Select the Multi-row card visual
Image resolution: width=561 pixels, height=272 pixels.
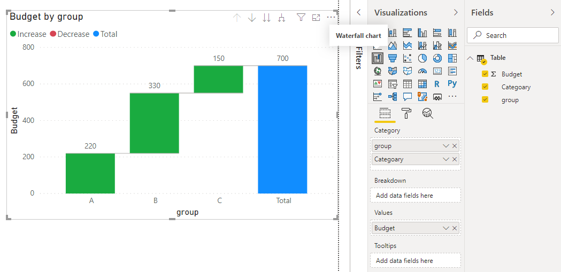pyautogui.click(x=452, y=71)
